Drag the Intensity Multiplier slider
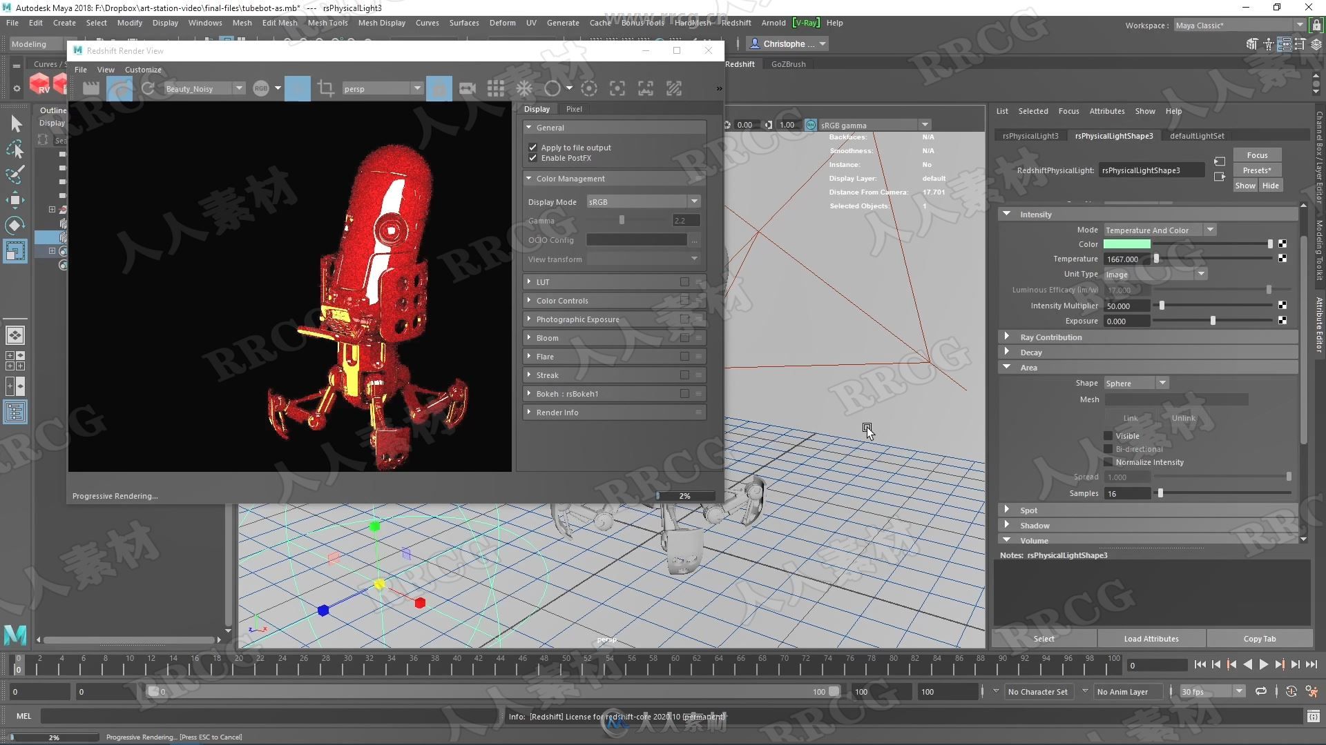The height and width of the screenshot is (745, 1326). point(1161,305)
